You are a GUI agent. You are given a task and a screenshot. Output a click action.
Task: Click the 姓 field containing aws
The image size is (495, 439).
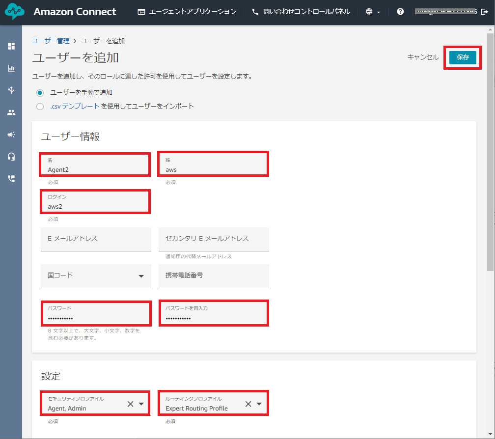point(214,165)
